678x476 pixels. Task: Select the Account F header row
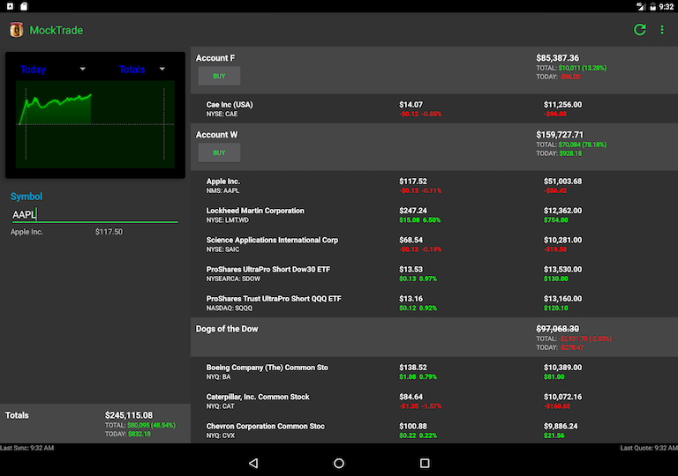click(x=434, y=70)
